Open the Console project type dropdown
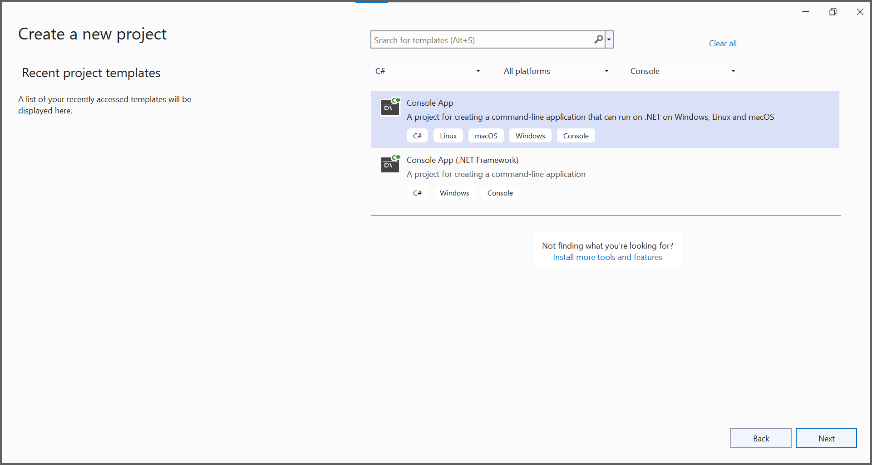This screenshot has width=872, height=465. point(682,71)
